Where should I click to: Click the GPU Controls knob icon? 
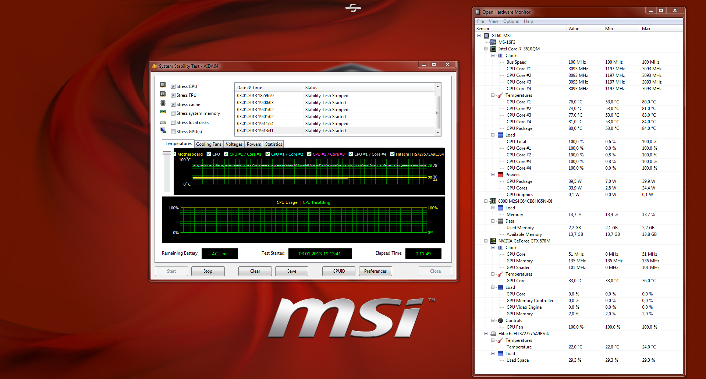pos(500,320)
